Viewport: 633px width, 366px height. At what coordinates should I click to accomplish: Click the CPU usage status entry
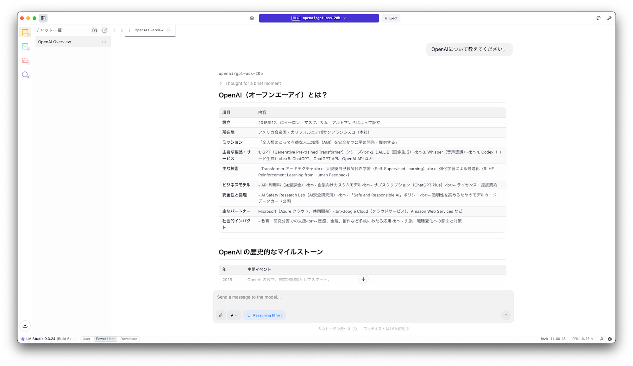point(583,339)
